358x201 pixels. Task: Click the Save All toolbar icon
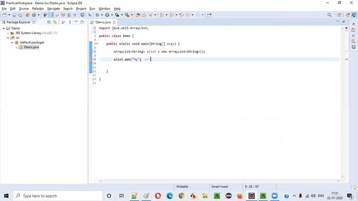[x=20, y=15]
